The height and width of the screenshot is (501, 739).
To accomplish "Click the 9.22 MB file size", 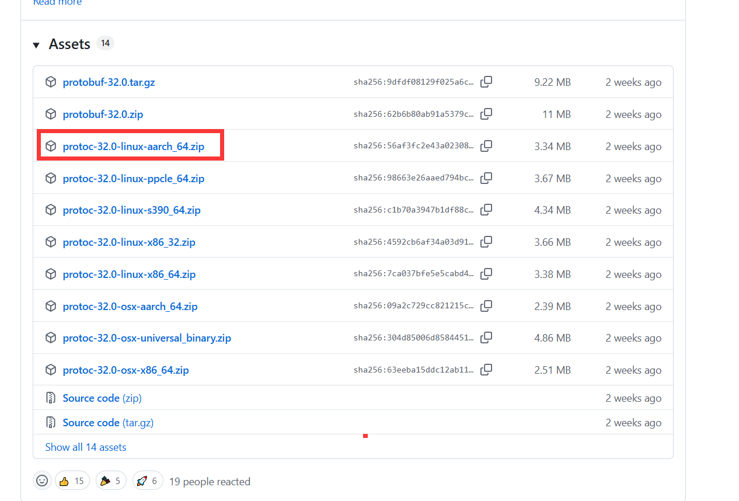I will pos(552,82).
